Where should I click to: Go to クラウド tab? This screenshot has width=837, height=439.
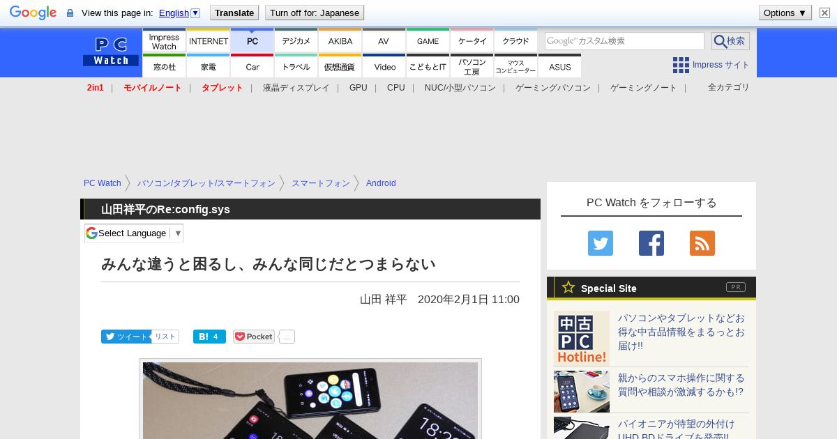coord(516,41)
